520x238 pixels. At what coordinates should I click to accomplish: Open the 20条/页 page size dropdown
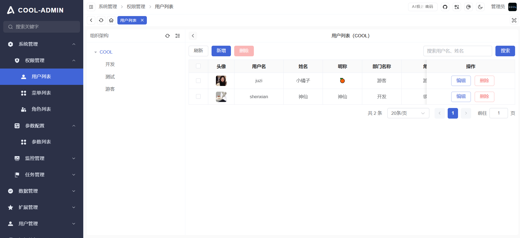[x=408, y=113]
